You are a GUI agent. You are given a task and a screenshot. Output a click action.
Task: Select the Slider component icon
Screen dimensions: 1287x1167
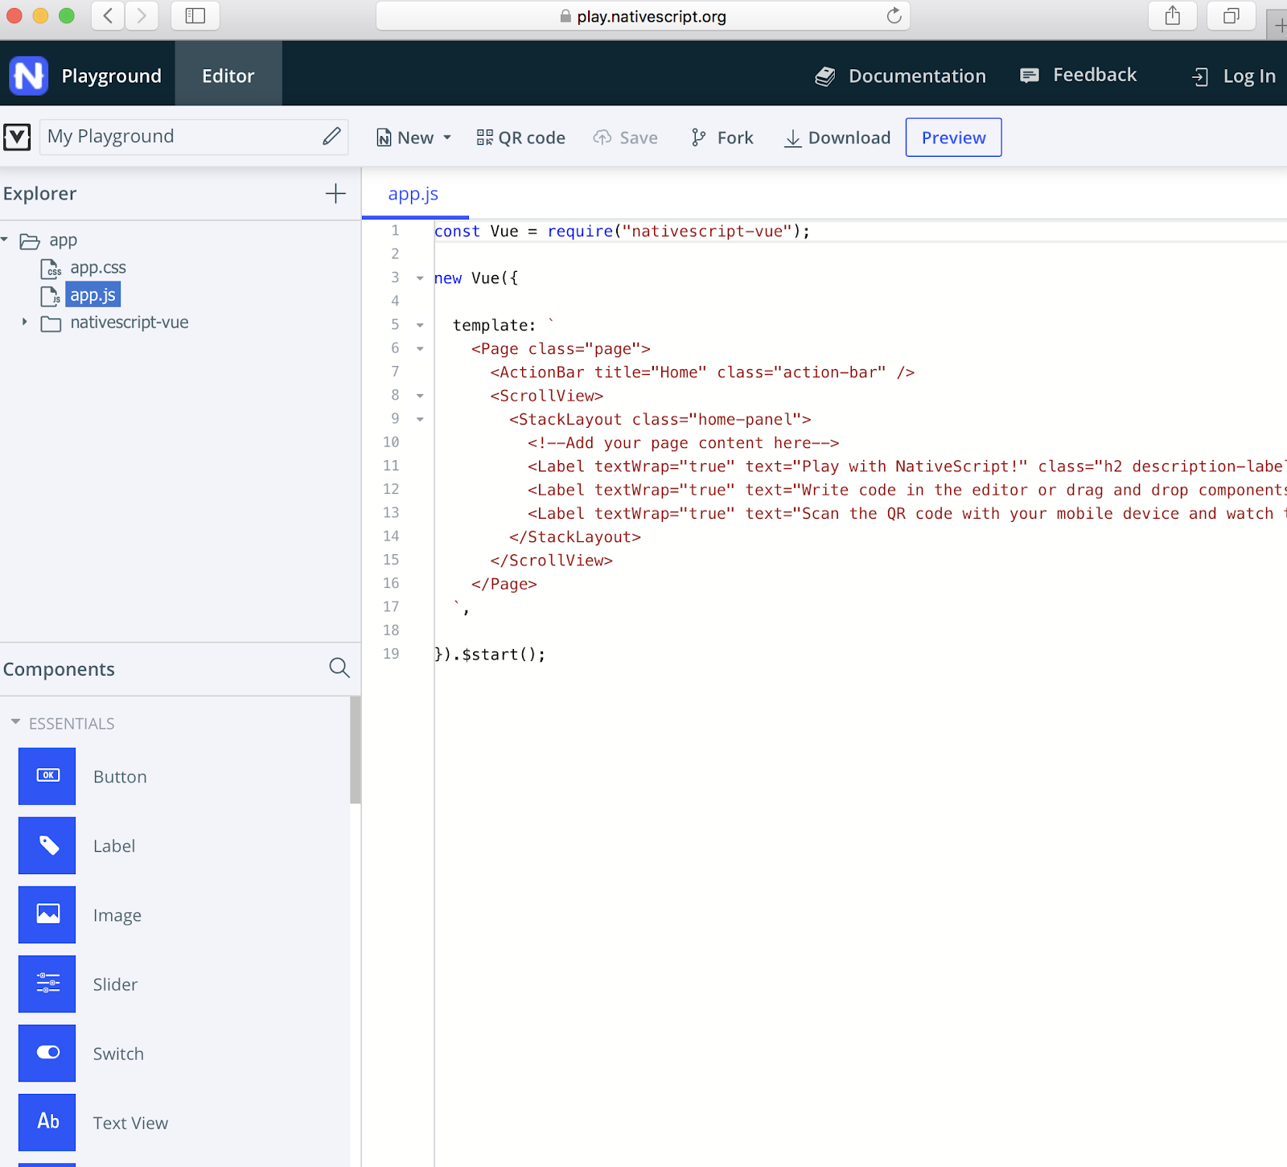pos(47,984)
